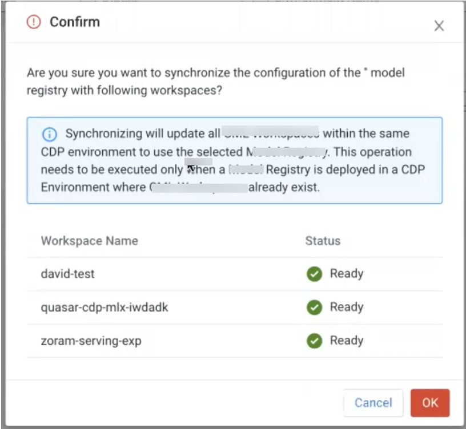Click Ready status text for zoram-serving-exp
This screenshot has height=429, width=466.
coord(347,341)
